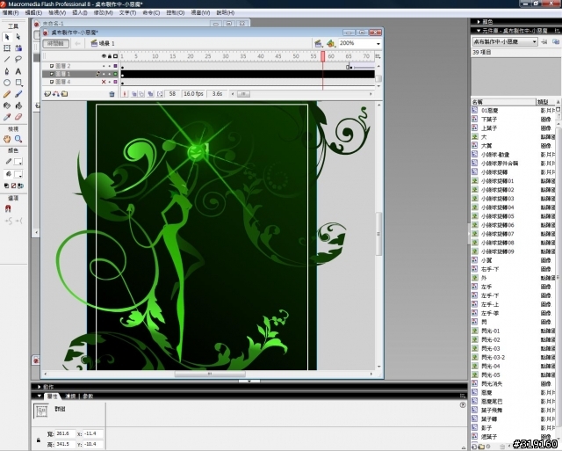Click Insert Layer Folder icon
The width and height of the screenshot is (562, 451).
point(64,94)
